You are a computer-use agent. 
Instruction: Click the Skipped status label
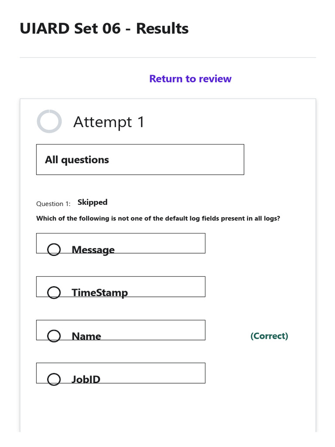(x=92, y=202)
